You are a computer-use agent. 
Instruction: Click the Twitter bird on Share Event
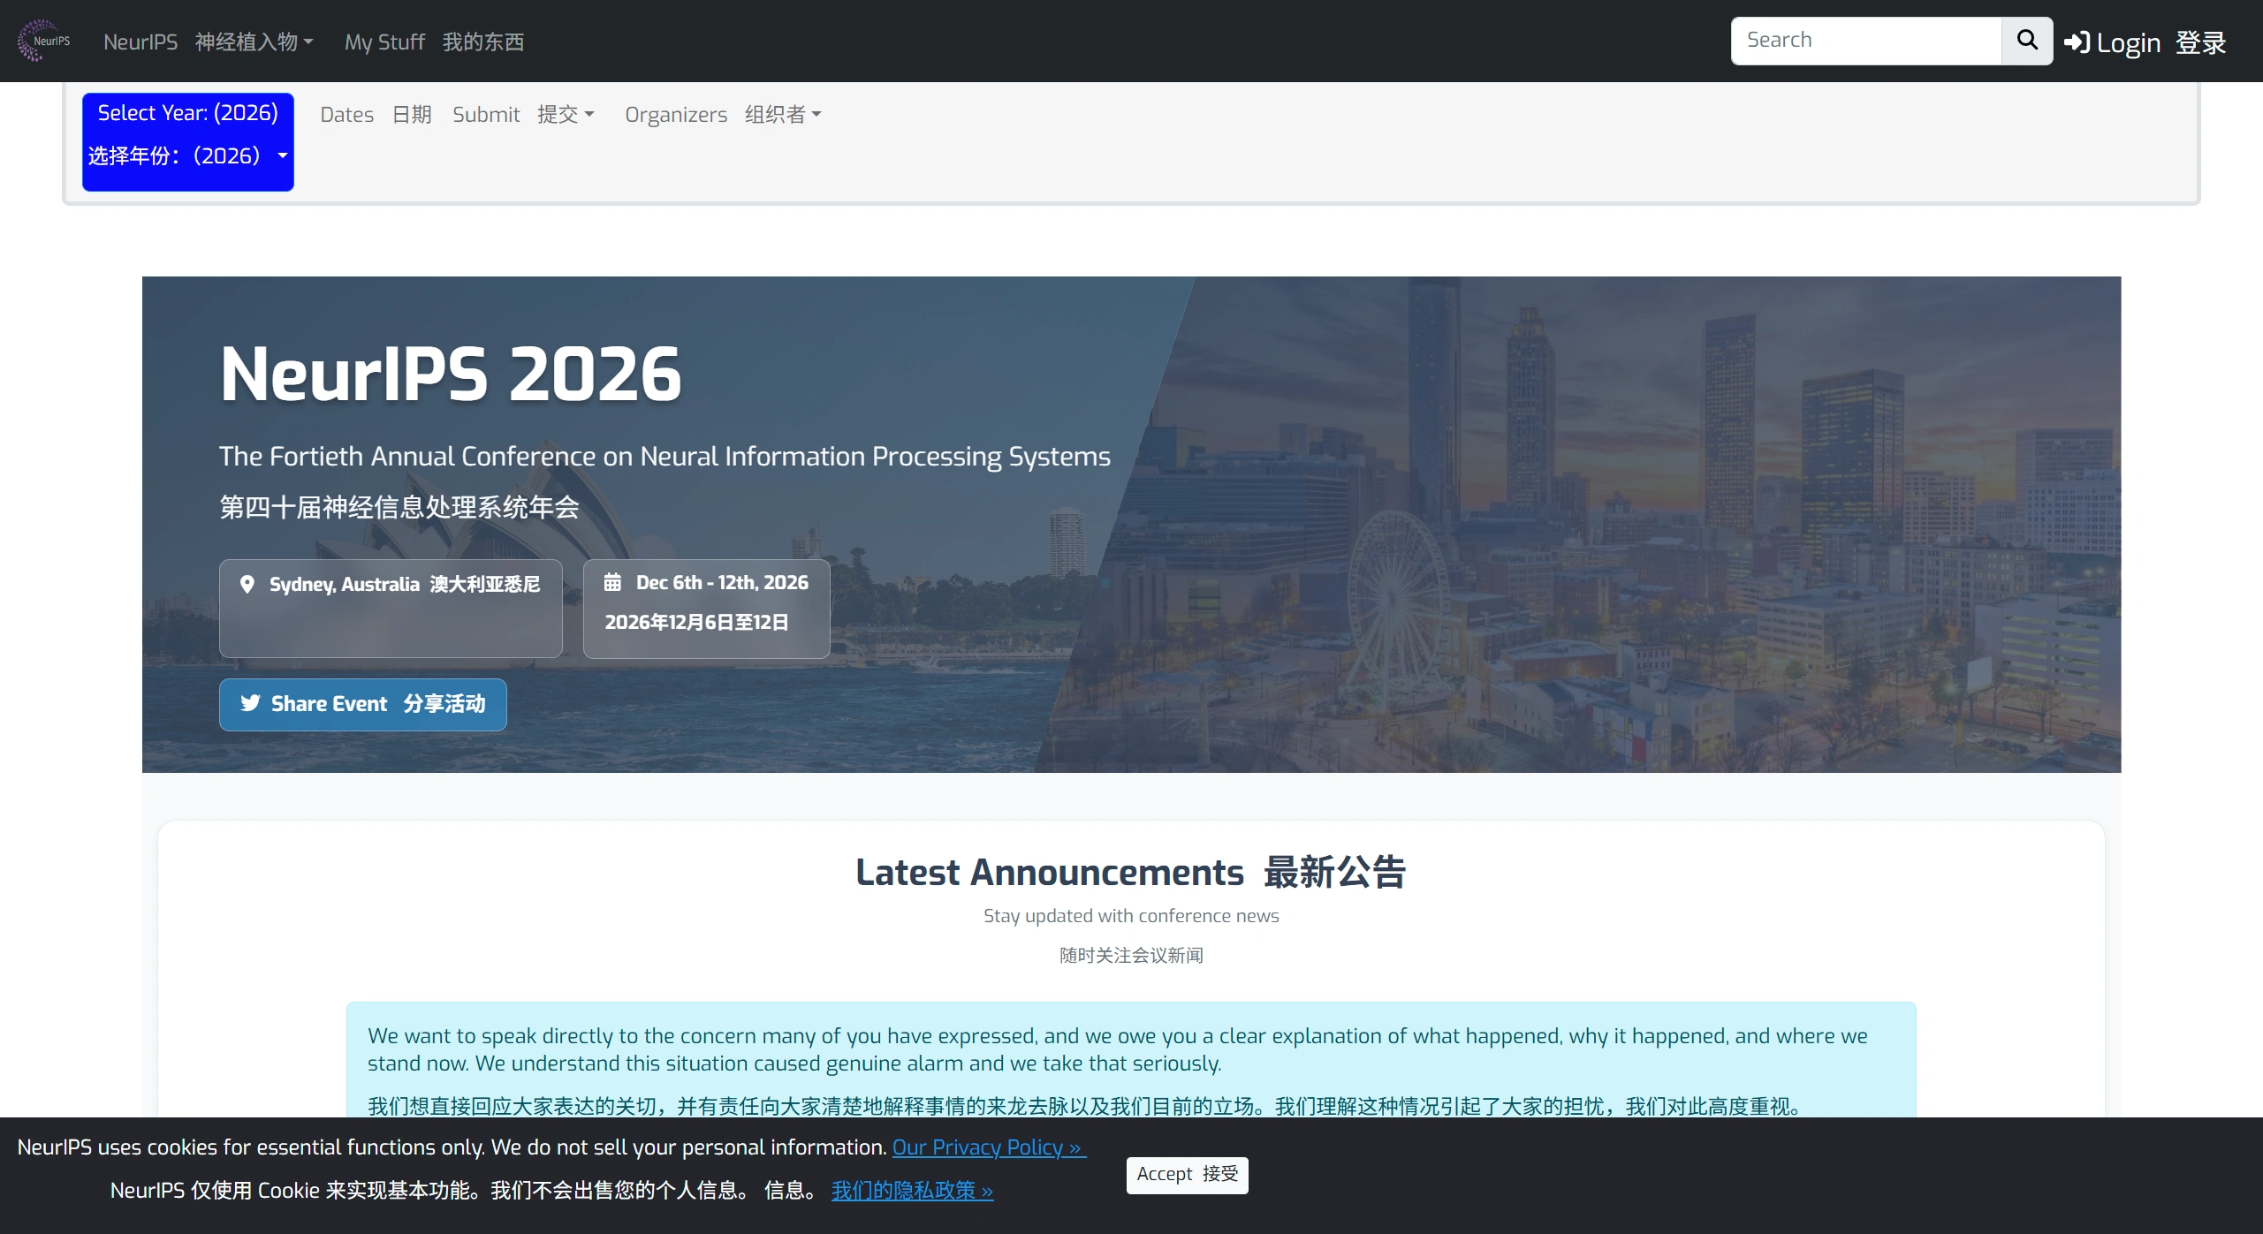pyautogui.click(x=250, y=703)
